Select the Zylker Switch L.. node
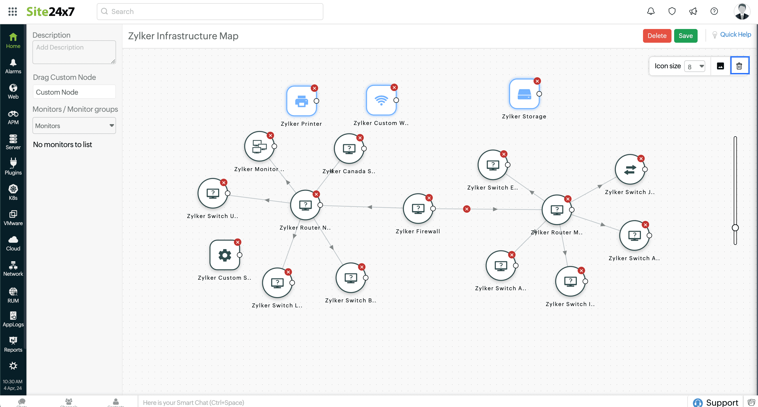Screen dimensions: 758x407 [x=277, y=283]
